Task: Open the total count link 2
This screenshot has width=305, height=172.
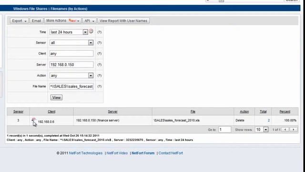Action: [x=269, y=120]
